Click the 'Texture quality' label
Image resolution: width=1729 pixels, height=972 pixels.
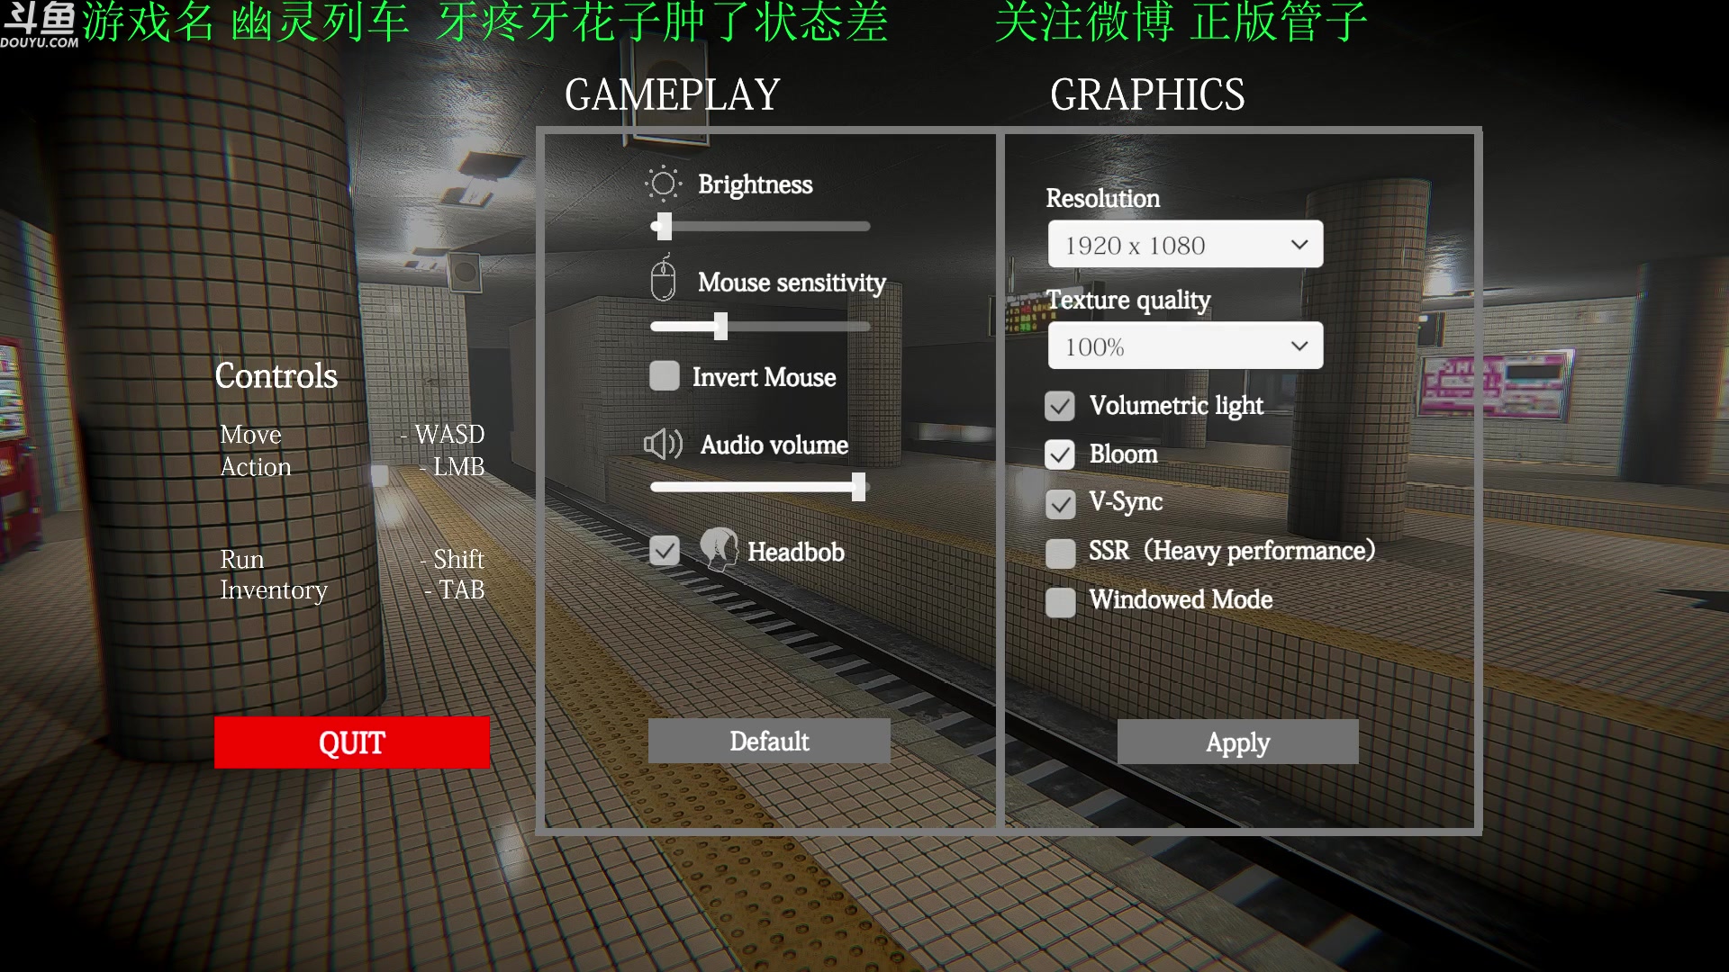coord(1128,300)
